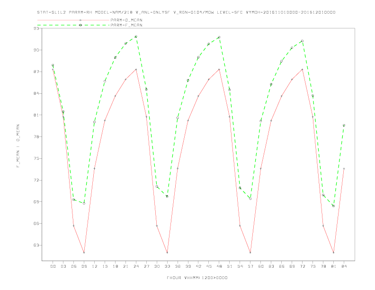Click the green F_MEAN peak point at hour 48
The width and height of the screenshot is (375, 290).
[x=219, y=37]
